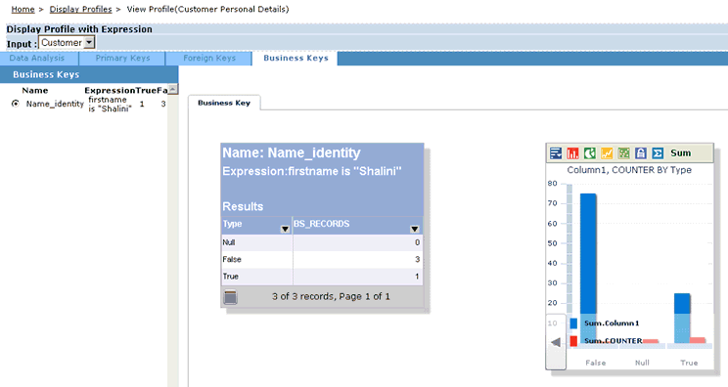Viewport: 728px width, 387px height.
Task: Click the '3 of 3 records' pager text
Action: coord(331,297)
